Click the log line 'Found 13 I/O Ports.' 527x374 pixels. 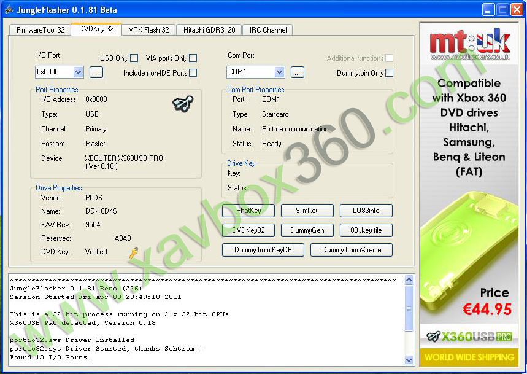50,357
